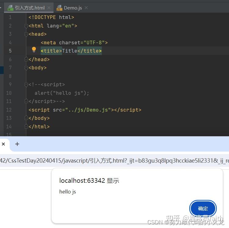Collapse the head tag fold marker on line 3
The image size is (229, 228).
tap(26, 35)
